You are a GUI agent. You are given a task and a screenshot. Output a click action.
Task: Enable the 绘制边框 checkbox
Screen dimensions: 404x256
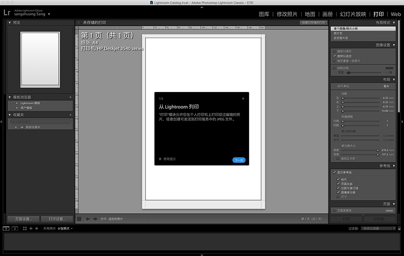pyautogui.click(x=334, y=68)
